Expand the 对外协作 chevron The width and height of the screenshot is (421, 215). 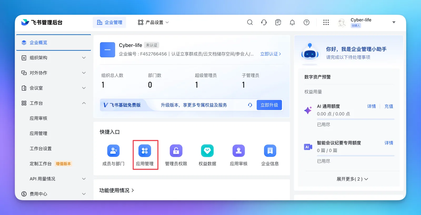[84, 73]
